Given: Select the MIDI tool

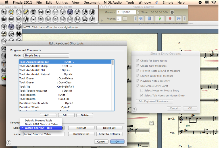Looking at the screenshot, I should (x=18, y=34).
